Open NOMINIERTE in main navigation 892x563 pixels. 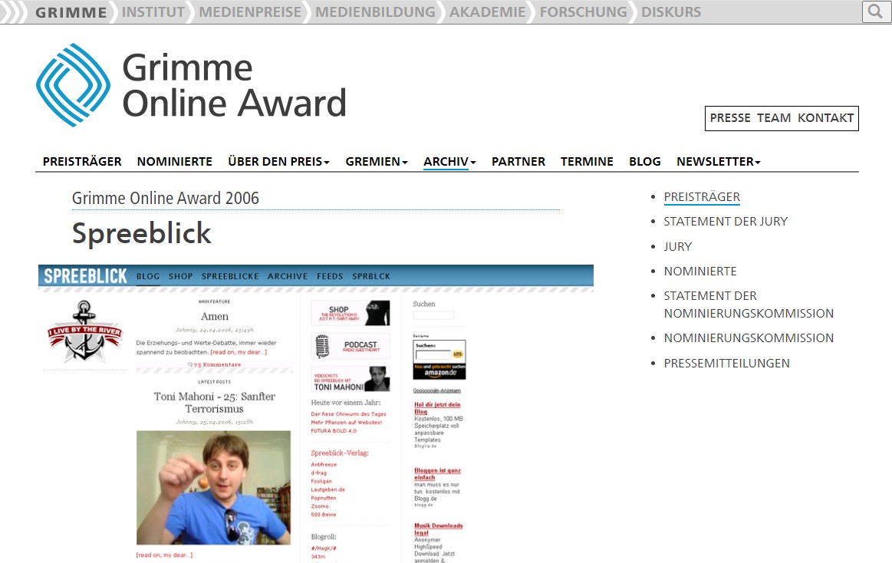[175, 162]
